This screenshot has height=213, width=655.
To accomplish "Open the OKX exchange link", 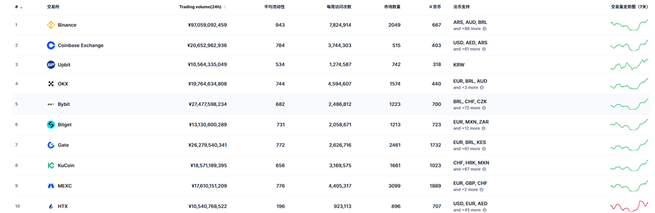I will (x=63, y=84).
